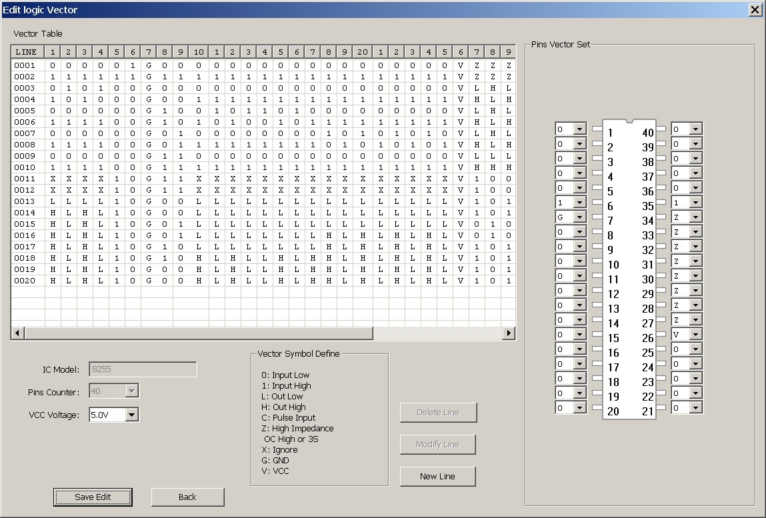Screen dimensions: 766x518
Task: Open pin 20 vector dropdown
Action: (x=579, y=407)
